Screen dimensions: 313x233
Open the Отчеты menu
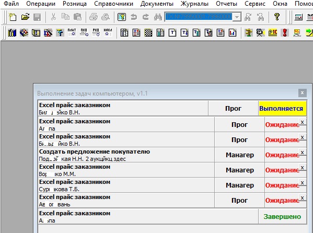coord(227,4)
